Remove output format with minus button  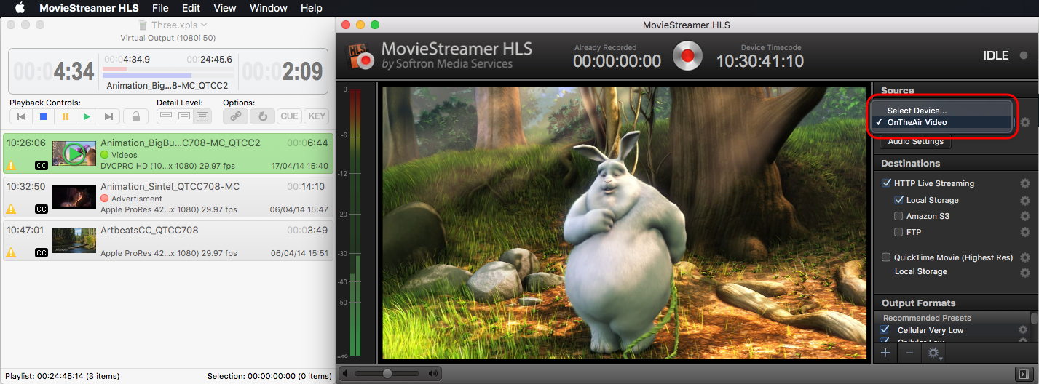coord(909,353)
